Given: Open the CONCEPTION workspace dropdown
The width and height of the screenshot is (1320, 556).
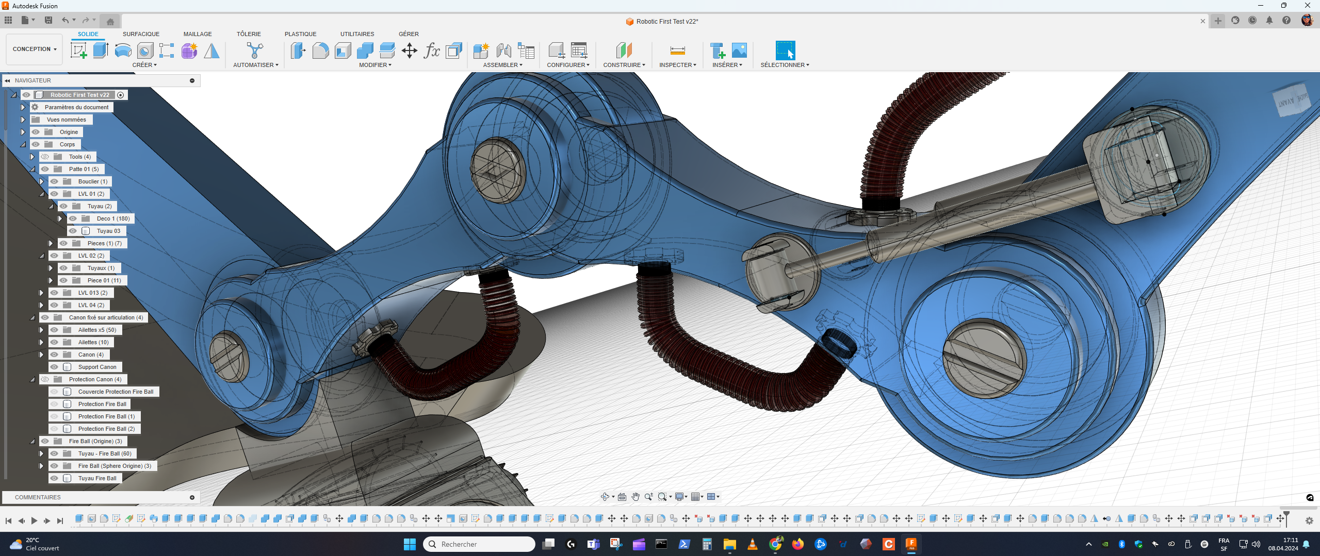Looking at the screenshot, I should (x=34, y=49).
